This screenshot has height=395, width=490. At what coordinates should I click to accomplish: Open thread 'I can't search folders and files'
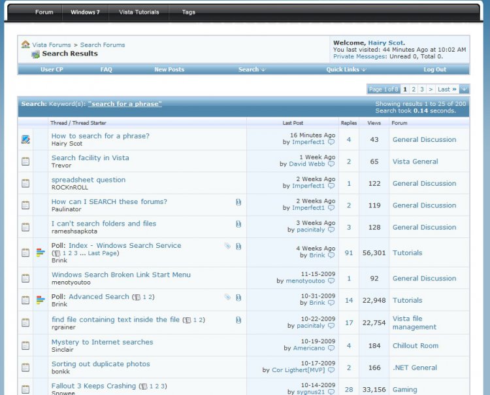pyautogui.click(x=104, y=224)
